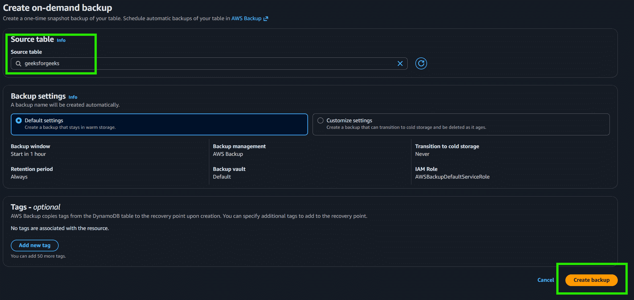Image resolution: width=634 pixels, height=300 pixels.
Task: Click the Backup management 'AWS Backup' value
Action: click(x=228, y=154)
